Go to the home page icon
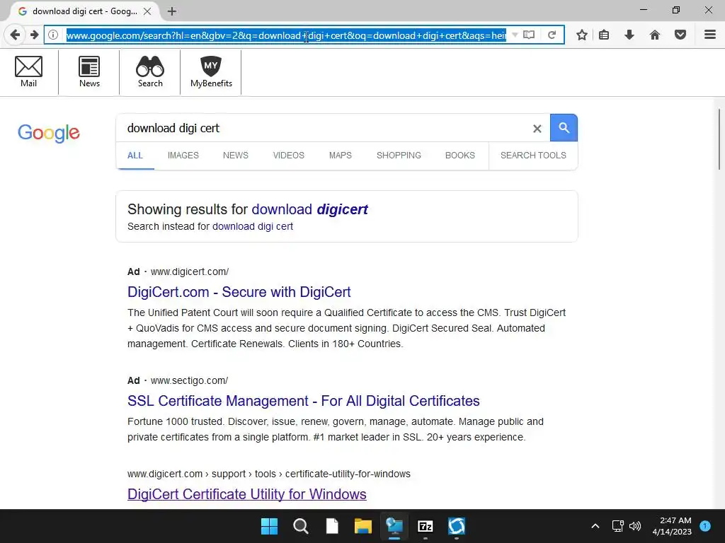This screenshot has height=543, width=725. point(655,35)
